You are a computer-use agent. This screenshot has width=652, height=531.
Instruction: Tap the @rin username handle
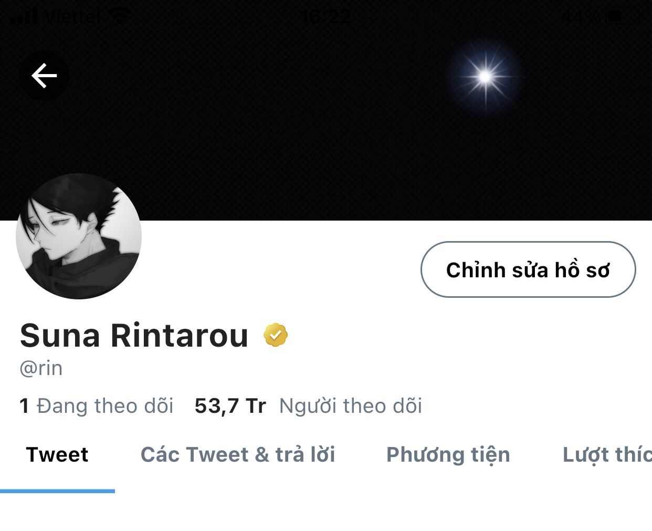[x=41, y=368]
